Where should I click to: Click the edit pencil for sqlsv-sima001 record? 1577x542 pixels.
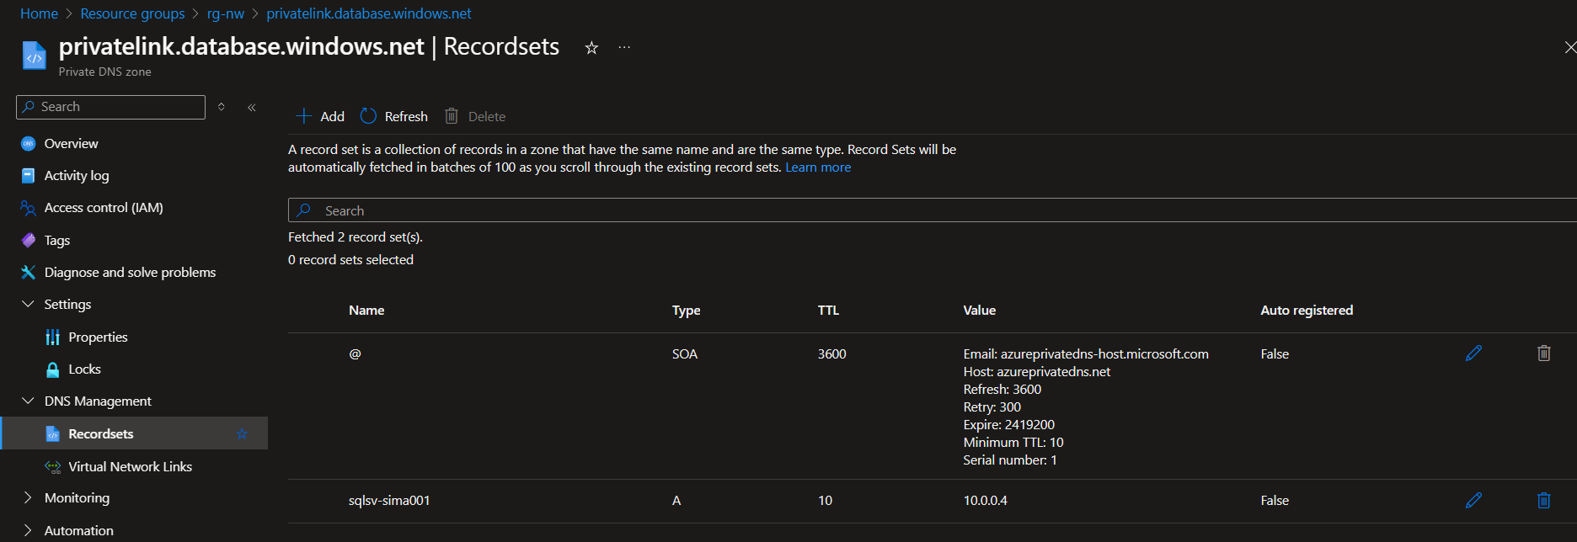pyautogui.click(x=1473, y=500)
